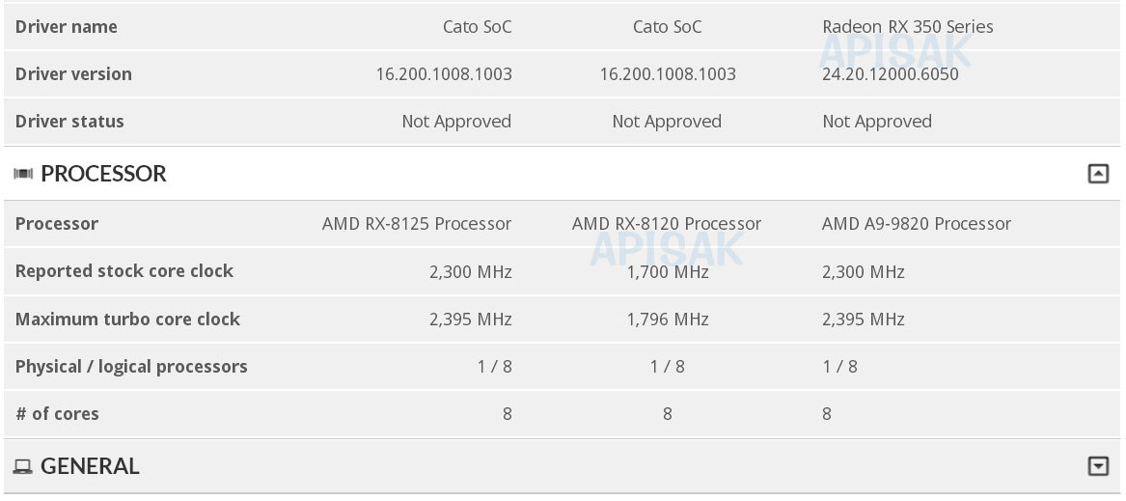Click the processor chip icon beside PROCESSOR
Viewport: 1126px width, 501px height.
pos(24,174)
